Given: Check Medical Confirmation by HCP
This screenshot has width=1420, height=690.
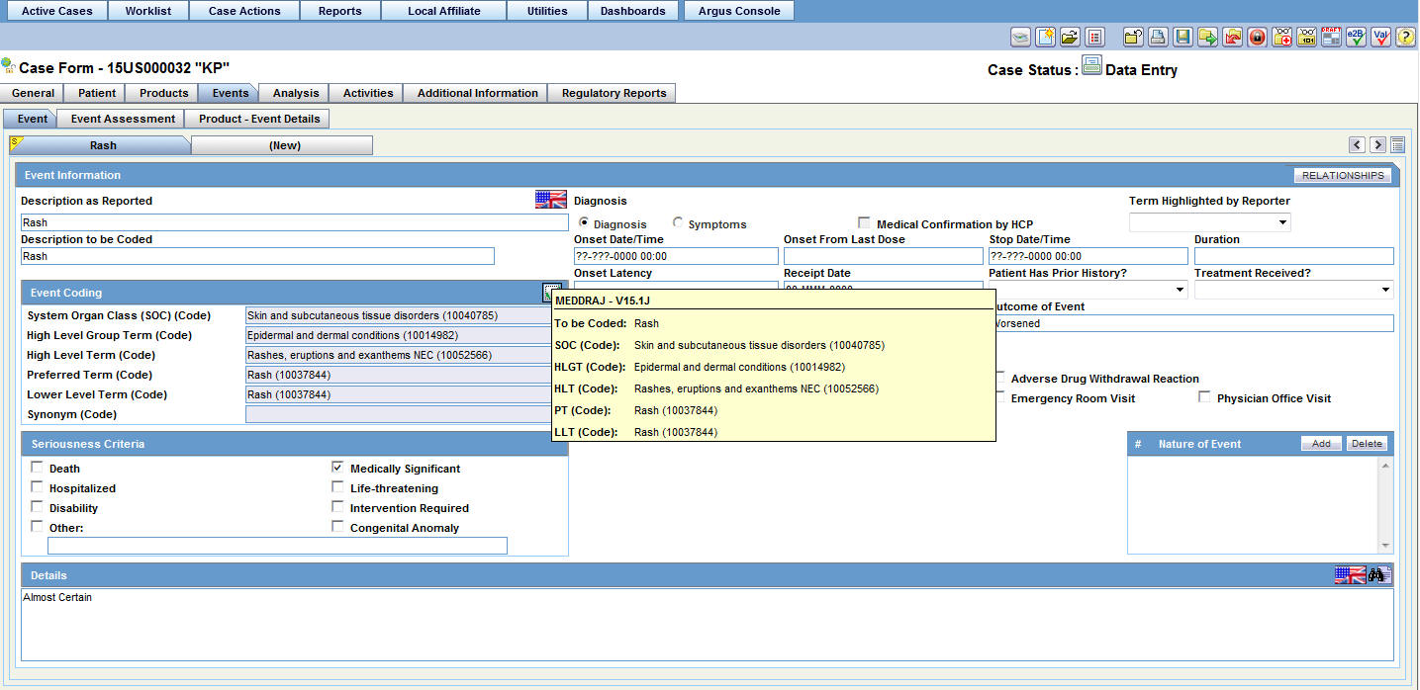Looking at the screenshot, I should (865, 223).
